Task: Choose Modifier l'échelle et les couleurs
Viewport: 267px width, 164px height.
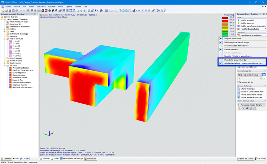Action: click(238, 56)
